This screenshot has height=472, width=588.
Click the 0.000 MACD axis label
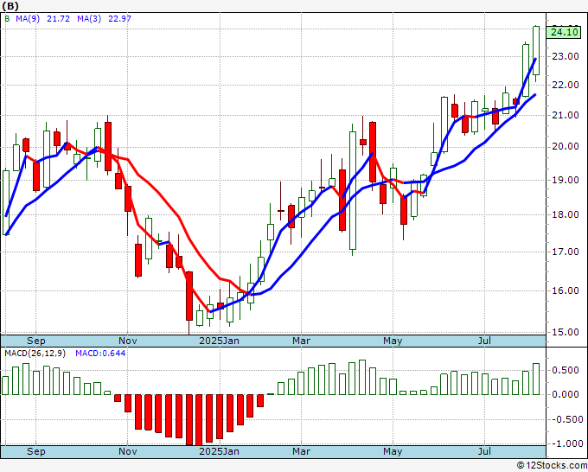pyautogui.click(x=566, y=395)
